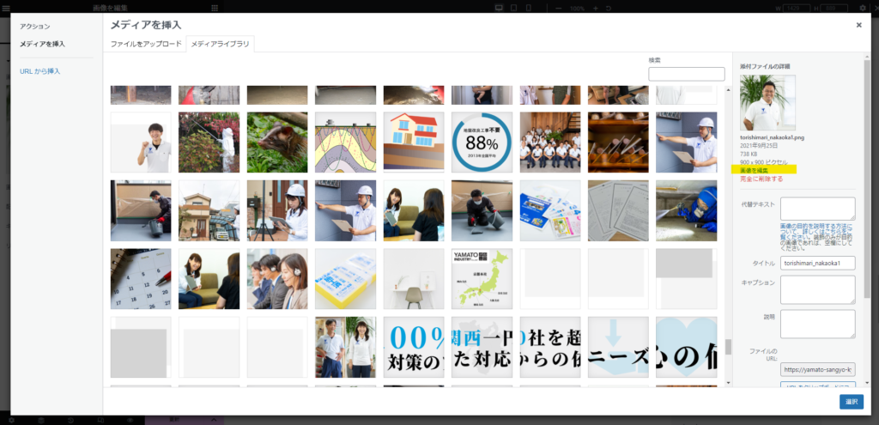The width and height of the screenshot is (879, 425).
Task: Select the desk and chair interior thumbnail
Action: [414, 279]
